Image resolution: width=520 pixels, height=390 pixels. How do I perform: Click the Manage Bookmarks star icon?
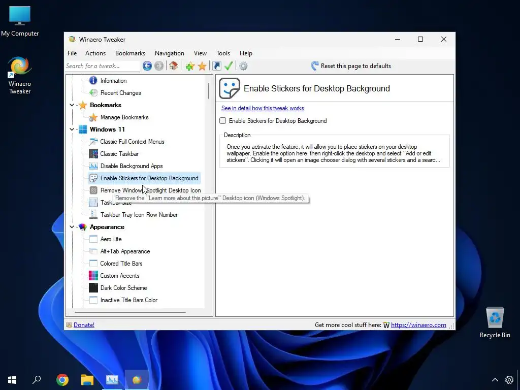click(93, 117)
